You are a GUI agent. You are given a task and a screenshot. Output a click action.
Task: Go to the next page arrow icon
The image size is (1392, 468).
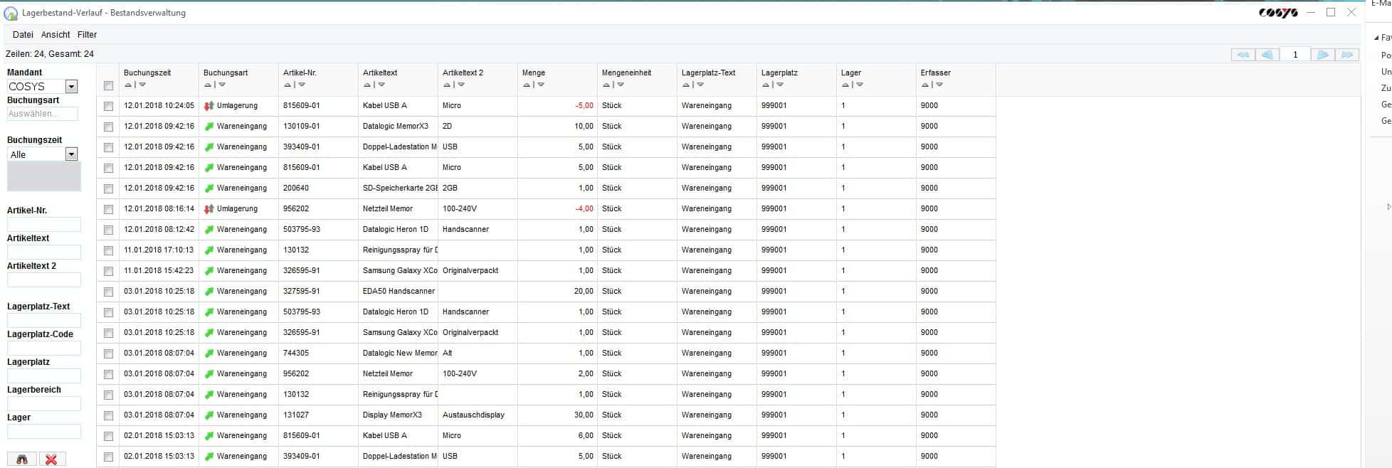(x=1323, y=55)
